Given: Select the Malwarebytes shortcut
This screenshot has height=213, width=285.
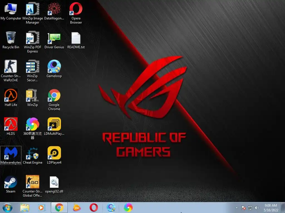Looking at the screenshot, I should [x=11, y=155].
